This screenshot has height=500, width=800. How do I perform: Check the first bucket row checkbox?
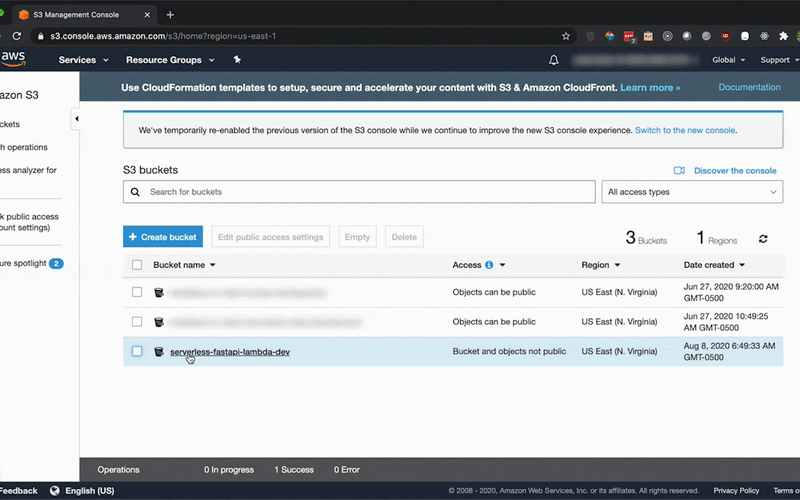[x=137, y=292]
